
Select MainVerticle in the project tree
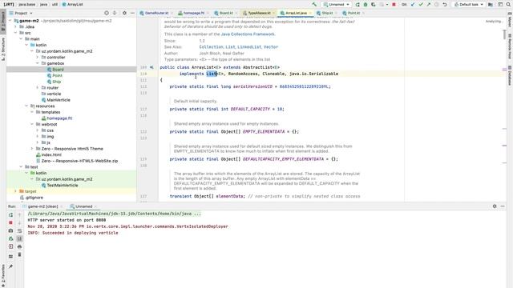pos(59,100)
